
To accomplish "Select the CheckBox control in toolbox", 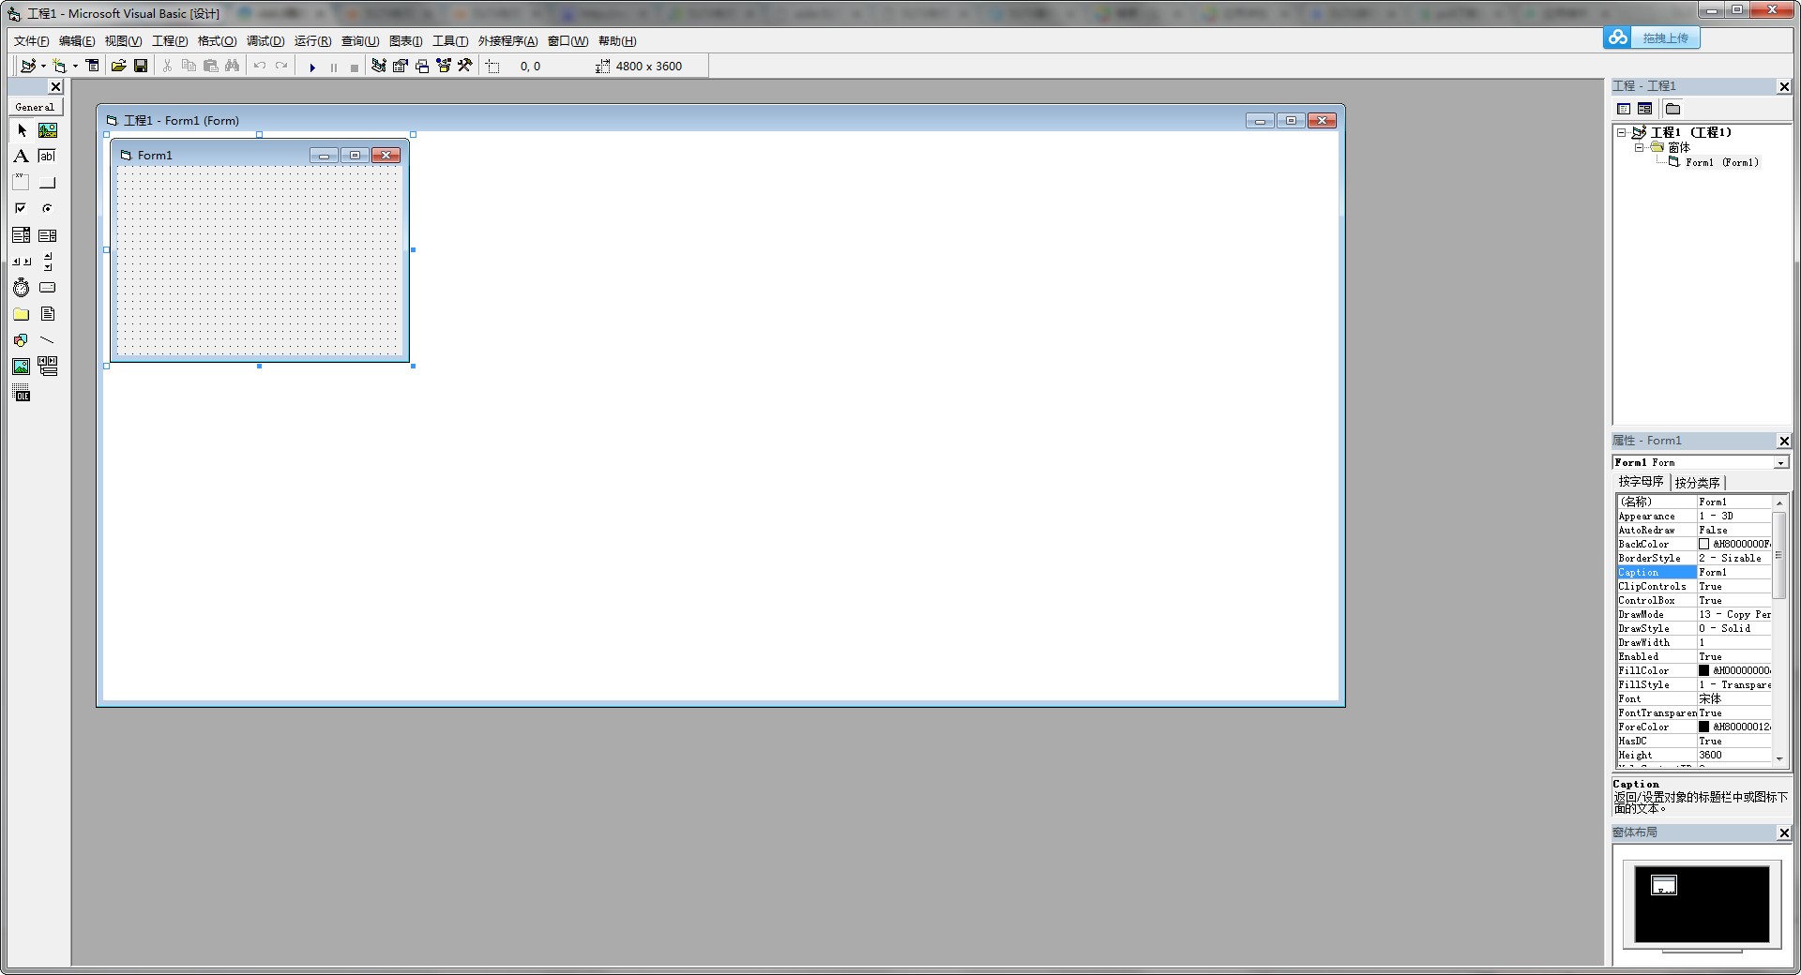I will (x=21, y=208).
